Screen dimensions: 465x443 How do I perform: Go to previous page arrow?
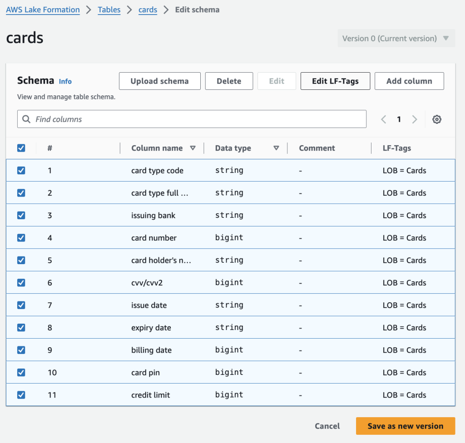[383, 119]
